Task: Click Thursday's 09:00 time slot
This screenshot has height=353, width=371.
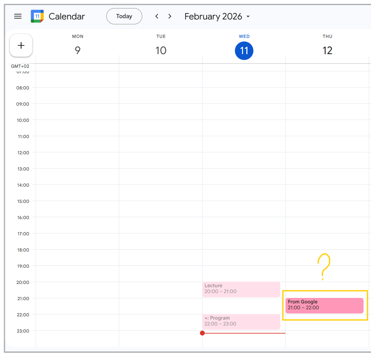Action: [x=327, y=112]
